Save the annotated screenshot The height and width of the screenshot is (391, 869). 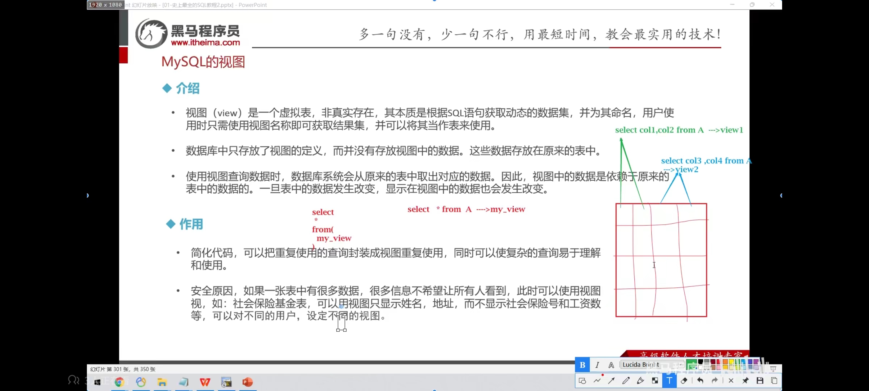(760, 380)
